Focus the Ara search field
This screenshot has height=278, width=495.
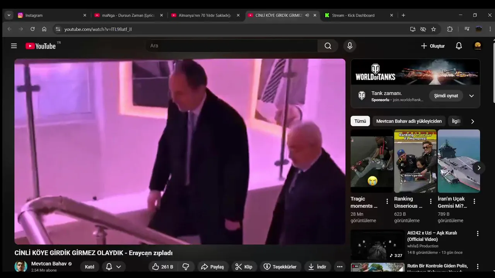tap(232, 46)
